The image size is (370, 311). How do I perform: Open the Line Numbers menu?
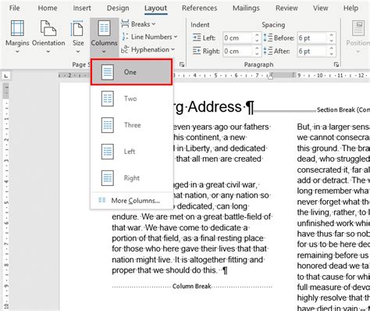point(149,37)
